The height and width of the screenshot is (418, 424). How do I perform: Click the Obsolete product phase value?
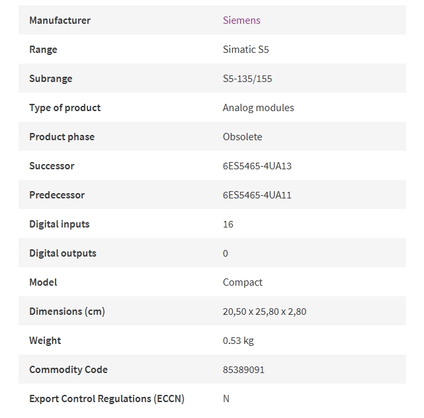point(242,137)
